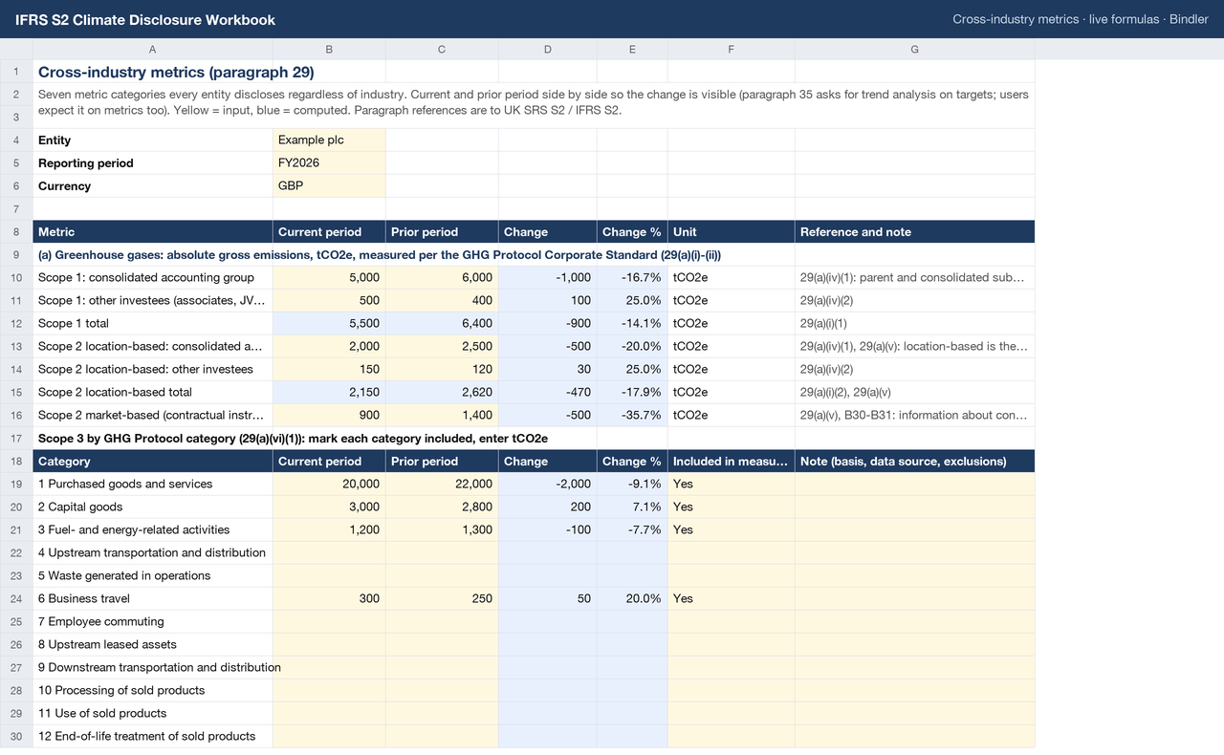Select row 12 header number
The image size is (1224, 755).
(x=16, y=323)
